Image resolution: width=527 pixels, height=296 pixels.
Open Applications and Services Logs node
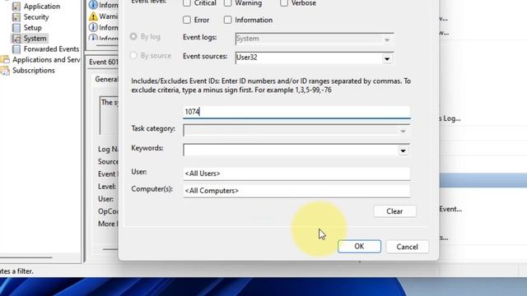tap(46, 60)
